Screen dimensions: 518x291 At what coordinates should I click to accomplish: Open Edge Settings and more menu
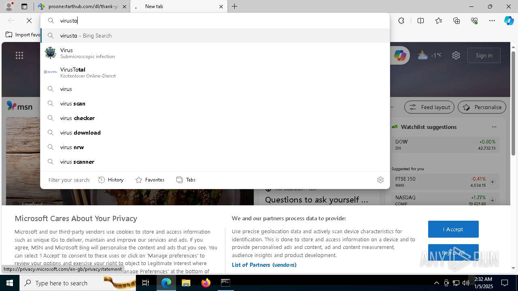pyautogui.click(x=492, y=21)
